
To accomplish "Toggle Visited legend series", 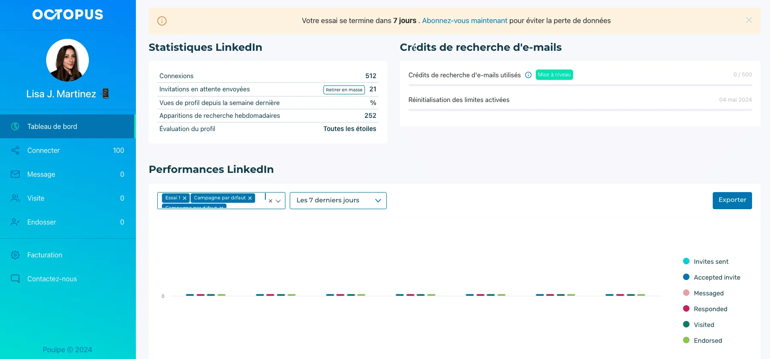I will 699,324.
